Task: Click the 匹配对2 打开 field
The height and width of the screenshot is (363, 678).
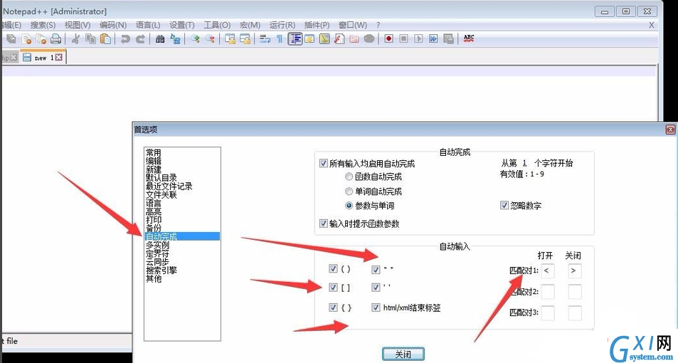Action: point(547,292)
